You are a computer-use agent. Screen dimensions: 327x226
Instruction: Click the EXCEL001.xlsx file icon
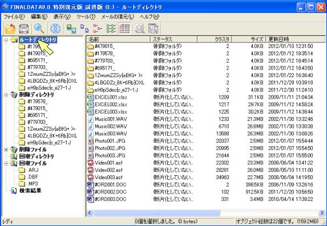click(91, 97)
